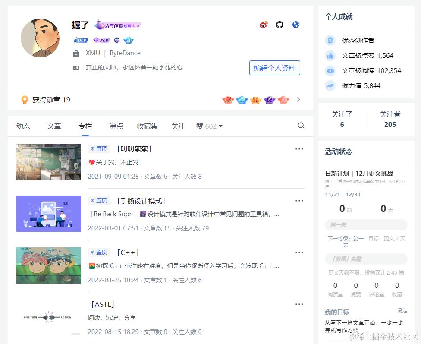The height and width of the screenshot is (344, 421).
Task: Click the 置顶 pin tag on 叨叨絮絮
Action: 99,149
